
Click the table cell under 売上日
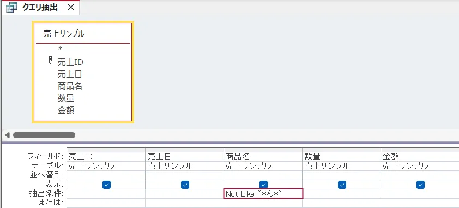coord(185,166)
